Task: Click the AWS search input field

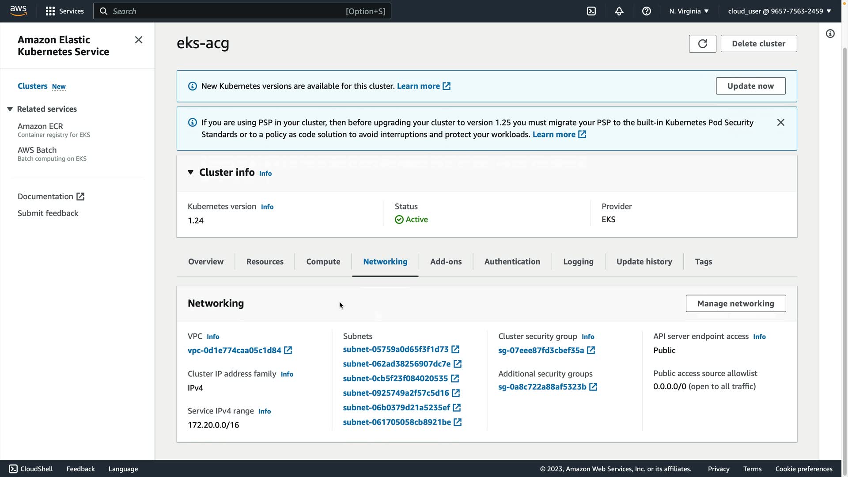Action: click(227, 11)
